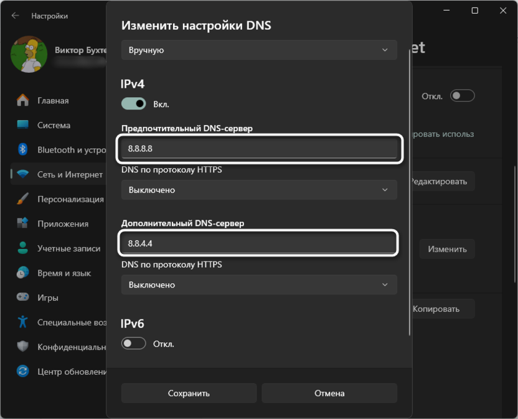Image resolution: width=518 pixels, height=419 pixels.
Task: Switch on the Откл. toggle near top right
Action: click(462, 95)
